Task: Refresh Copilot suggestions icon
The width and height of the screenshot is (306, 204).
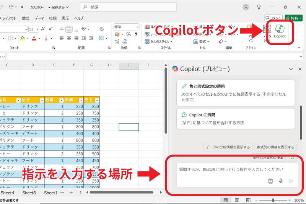Action: click(292, 158)
